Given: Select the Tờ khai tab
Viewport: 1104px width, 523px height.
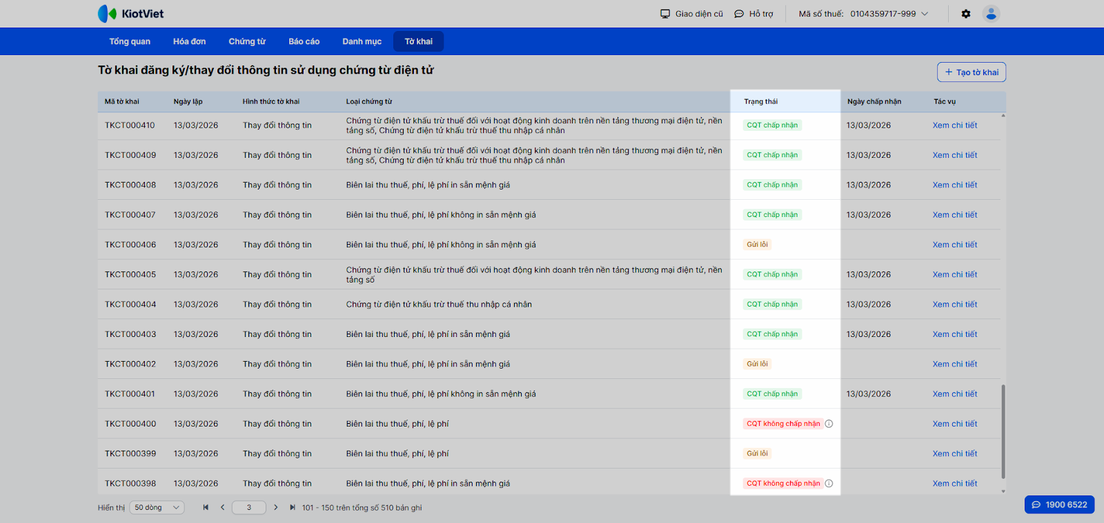Looking at the screenshot, I should tap(419, 41).
